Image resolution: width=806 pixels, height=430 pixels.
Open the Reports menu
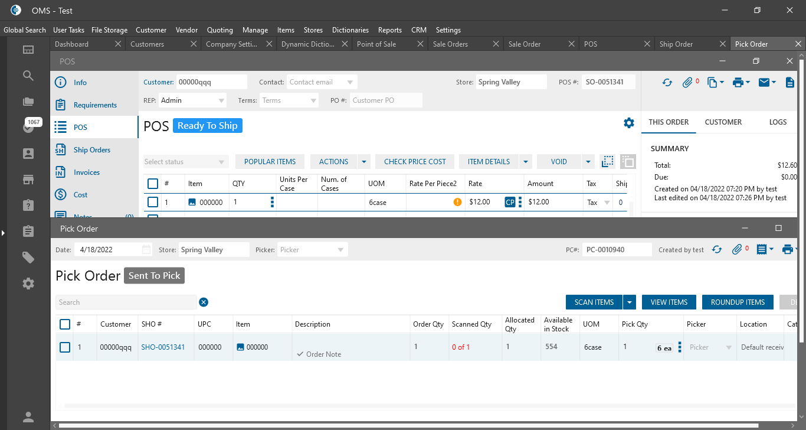click(390, 30)
